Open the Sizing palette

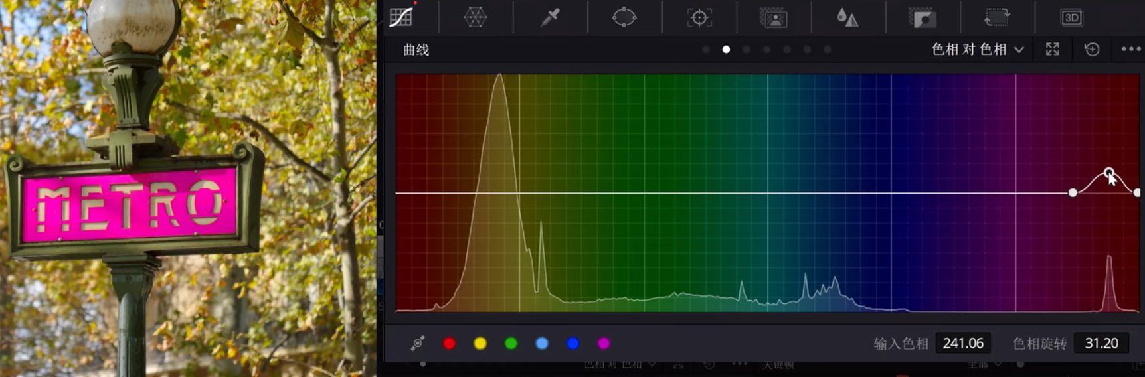997,17
